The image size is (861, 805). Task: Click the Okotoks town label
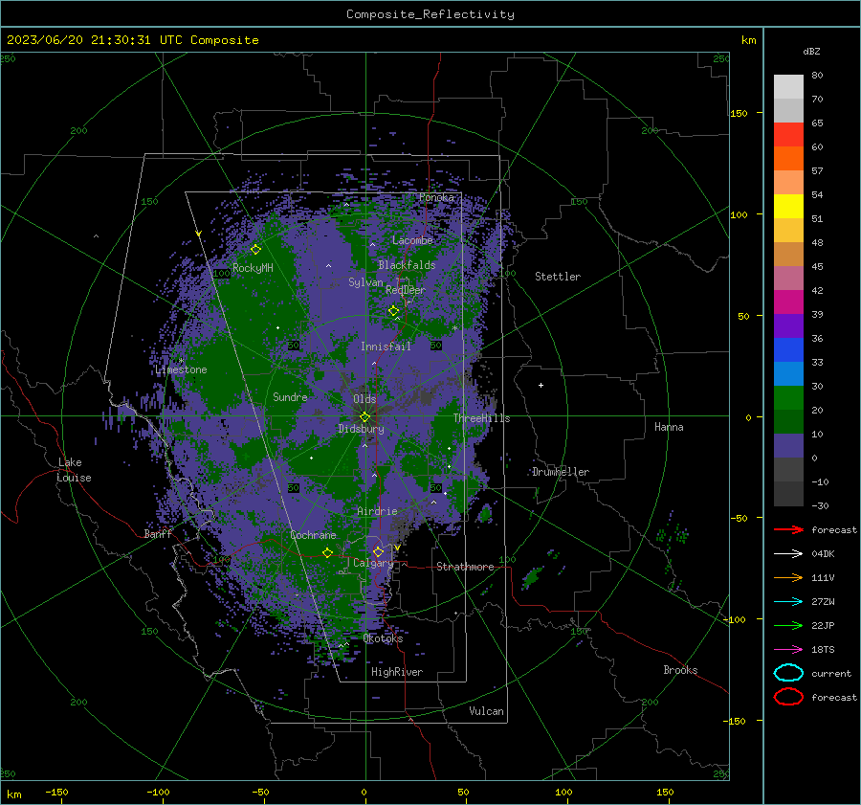pos(383,638)
